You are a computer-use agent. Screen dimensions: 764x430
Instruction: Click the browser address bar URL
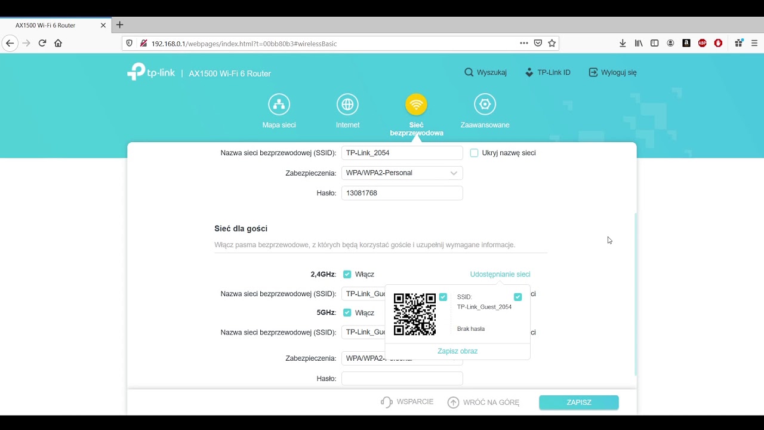tap(244, 44)
